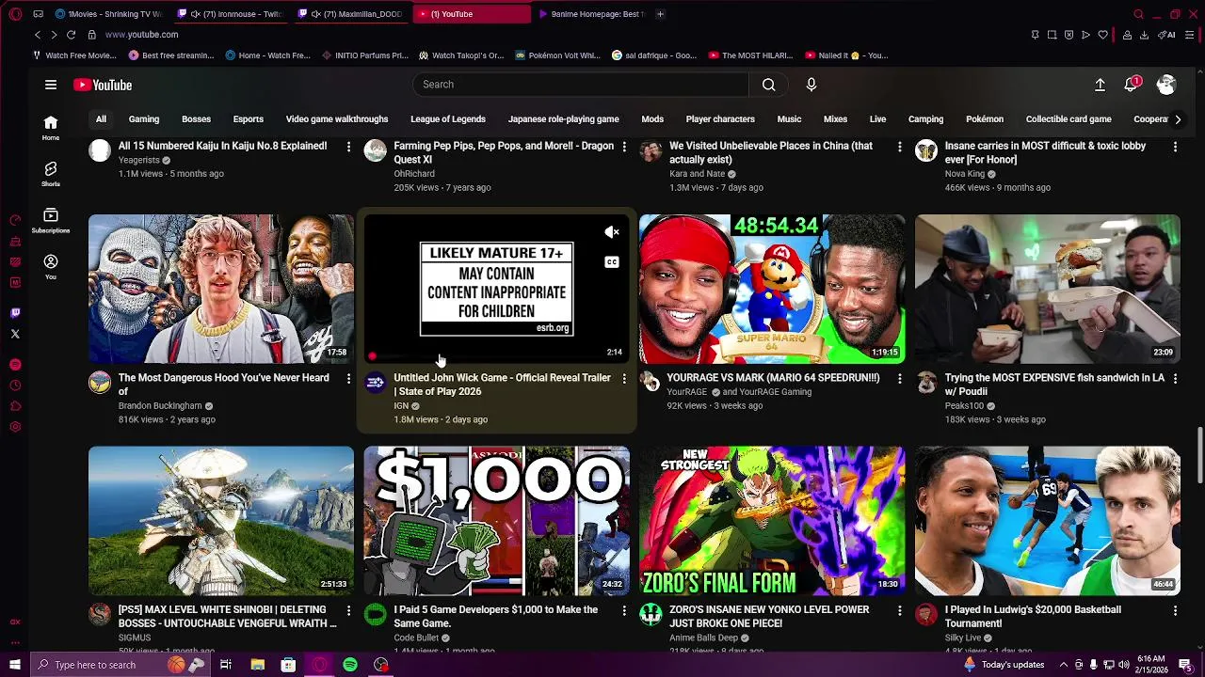The image size is (1205, 677).
Task: Open a new browser tab
Action: click(660, 14)
